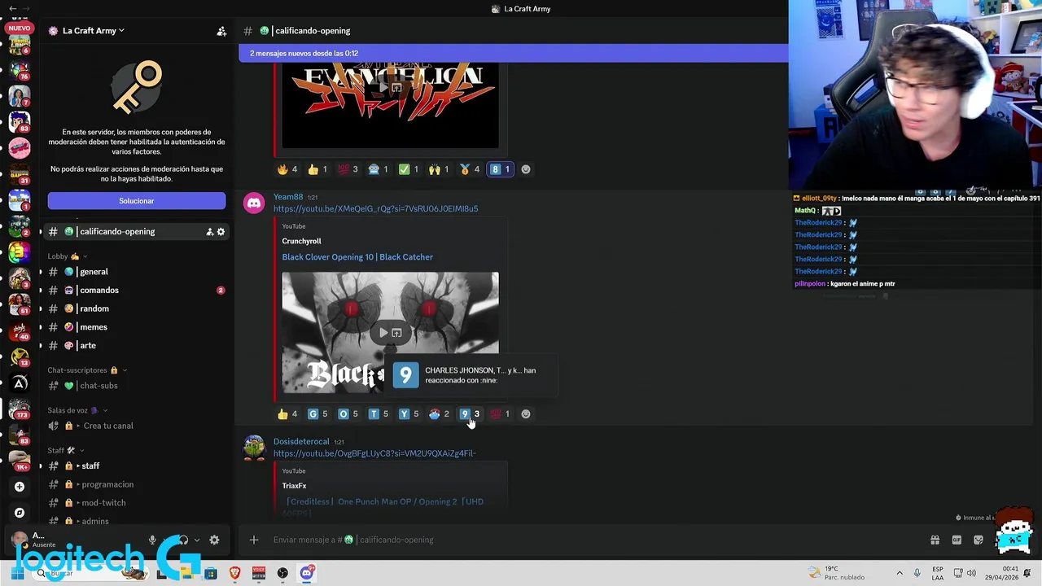The image size is (1042, 586).
Task: Toggle the T letter reaction
Action: (x=379, y=414)
